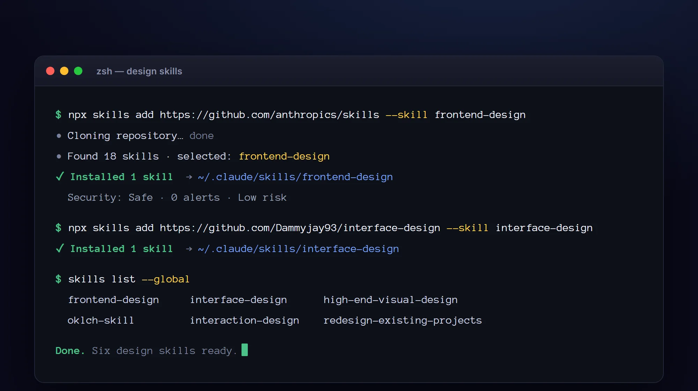The height and width of the screenshot is (391, 698).
Task: Click the arrow before ~/.claude/skills/frontend-design
Action: (189, 177)
